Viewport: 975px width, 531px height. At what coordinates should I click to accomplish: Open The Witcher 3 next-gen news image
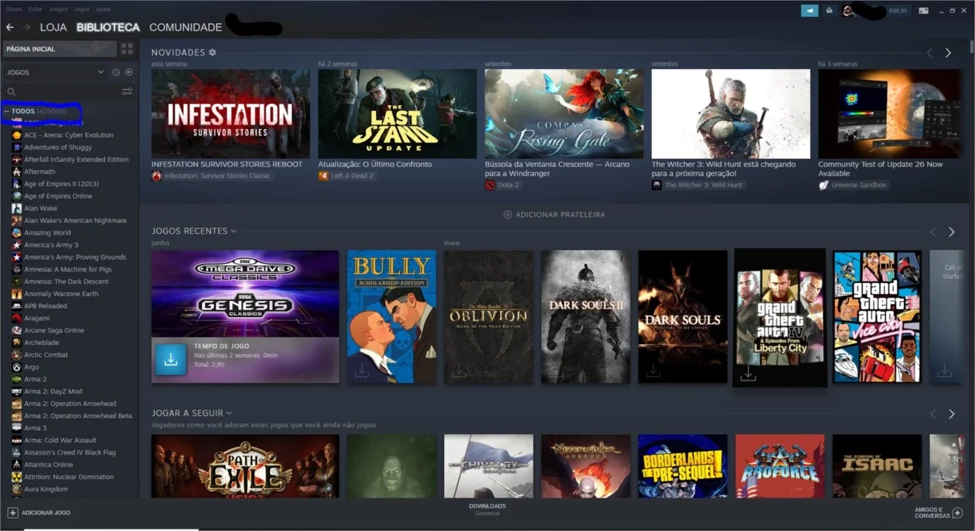click(731, 114)
